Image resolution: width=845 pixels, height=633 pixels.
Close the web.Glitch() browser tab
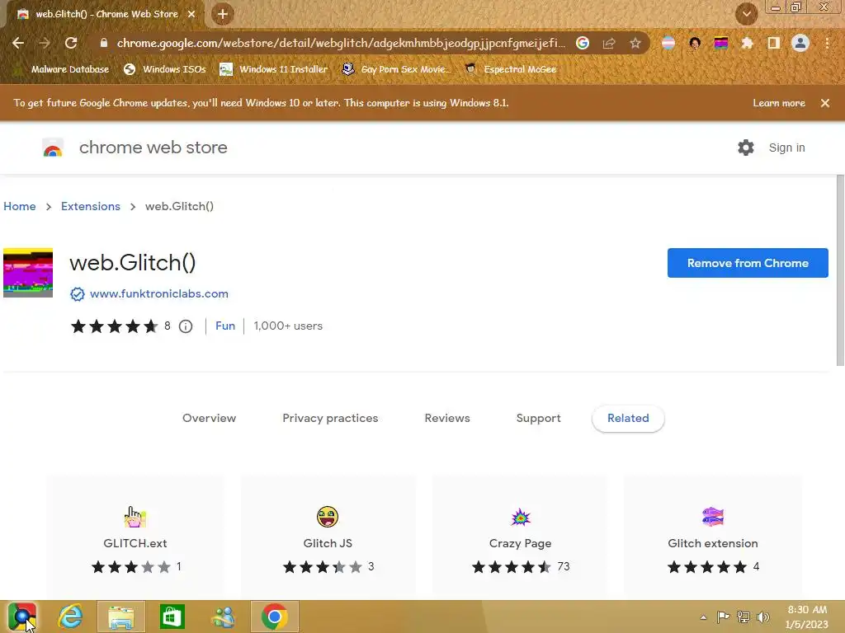pyautogui.click(x=191, y=14)
